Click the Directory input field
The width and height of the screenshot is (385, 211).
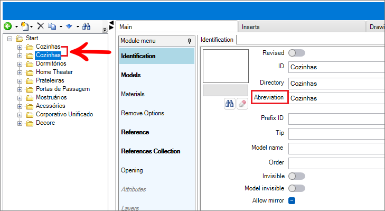(x=336, y=84)
